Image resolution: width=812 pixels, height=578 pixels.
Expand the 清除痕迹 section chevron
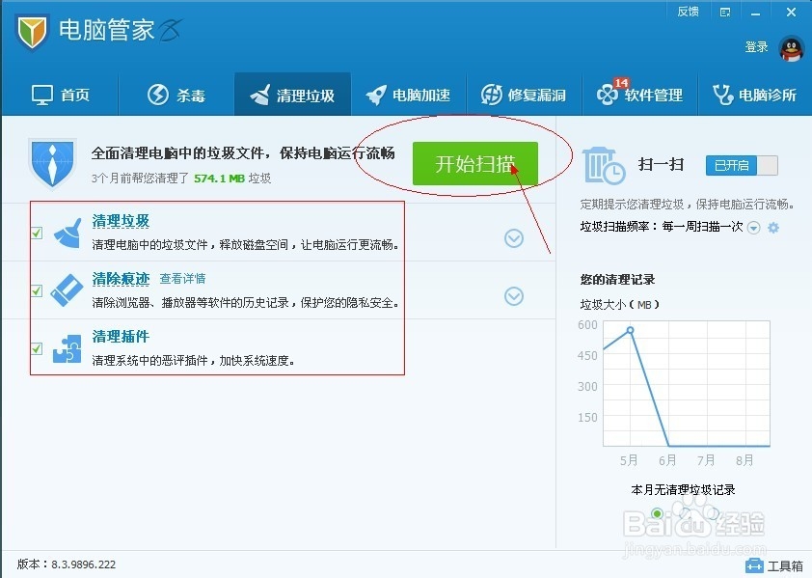pos(513,296)
